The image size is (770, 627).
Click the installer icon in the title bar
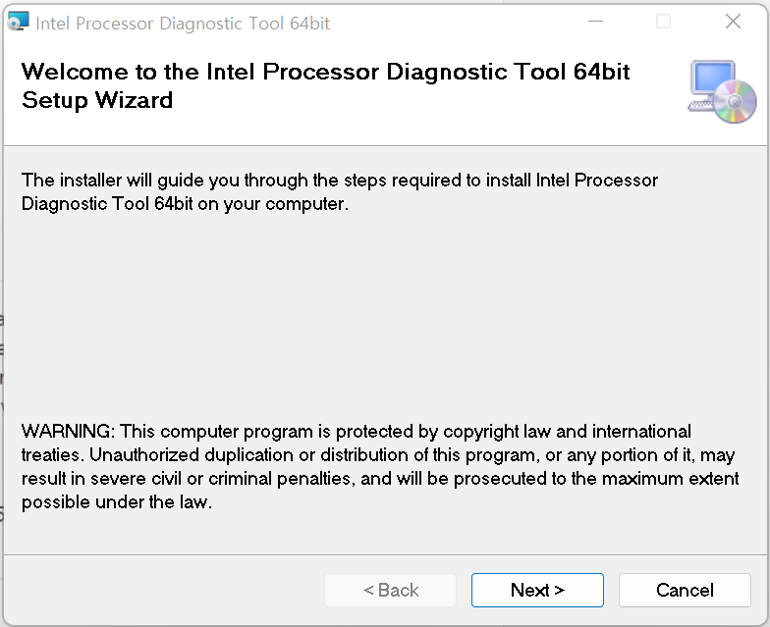(18, 22)
